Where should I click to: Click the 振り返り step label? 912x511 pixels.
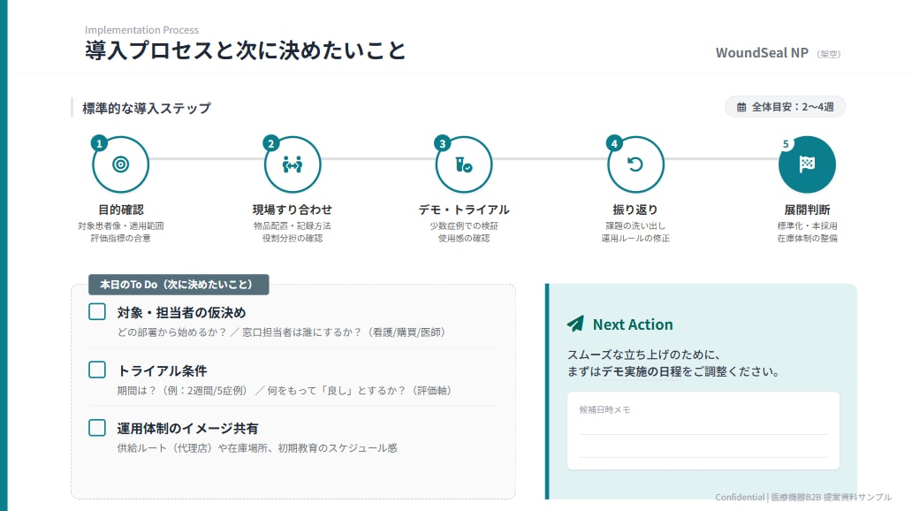coord(635,210)
